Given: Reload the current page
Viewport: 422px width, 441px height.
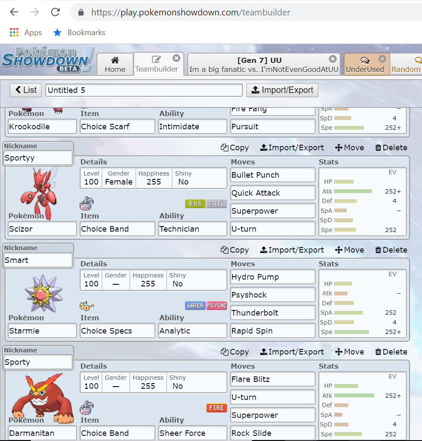Looking at the screenshot, I should (55, 12).
